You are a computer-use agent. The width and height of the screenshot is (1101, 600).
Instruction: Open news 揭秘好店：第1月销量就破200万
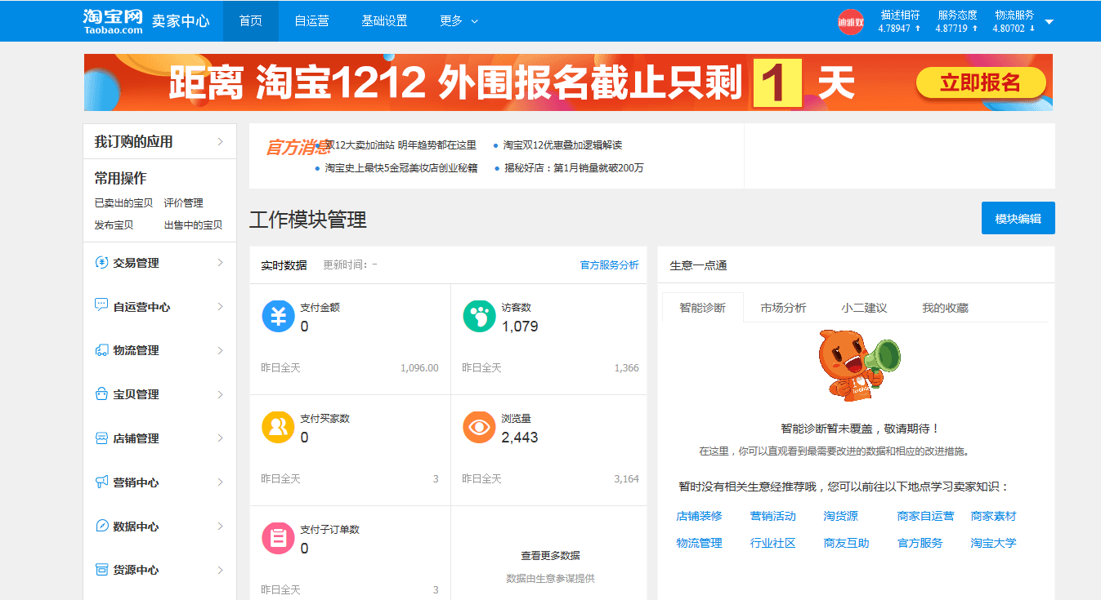click(x=574, y=168)
